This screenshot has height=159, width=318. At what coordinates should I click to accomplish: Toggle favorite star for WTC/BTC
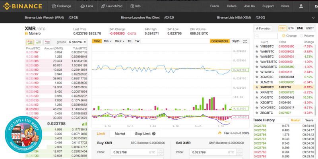[x=257, y=72]
